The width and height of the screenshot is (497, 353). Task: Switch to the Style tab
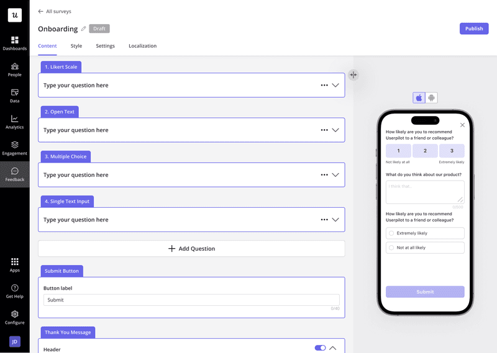click(x=76, y=46)
